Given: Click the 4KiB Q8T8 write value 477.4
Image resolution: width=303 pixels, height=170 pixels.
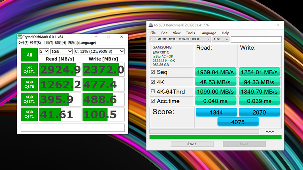Looking at the screenshot, I should tap(103, 85).
